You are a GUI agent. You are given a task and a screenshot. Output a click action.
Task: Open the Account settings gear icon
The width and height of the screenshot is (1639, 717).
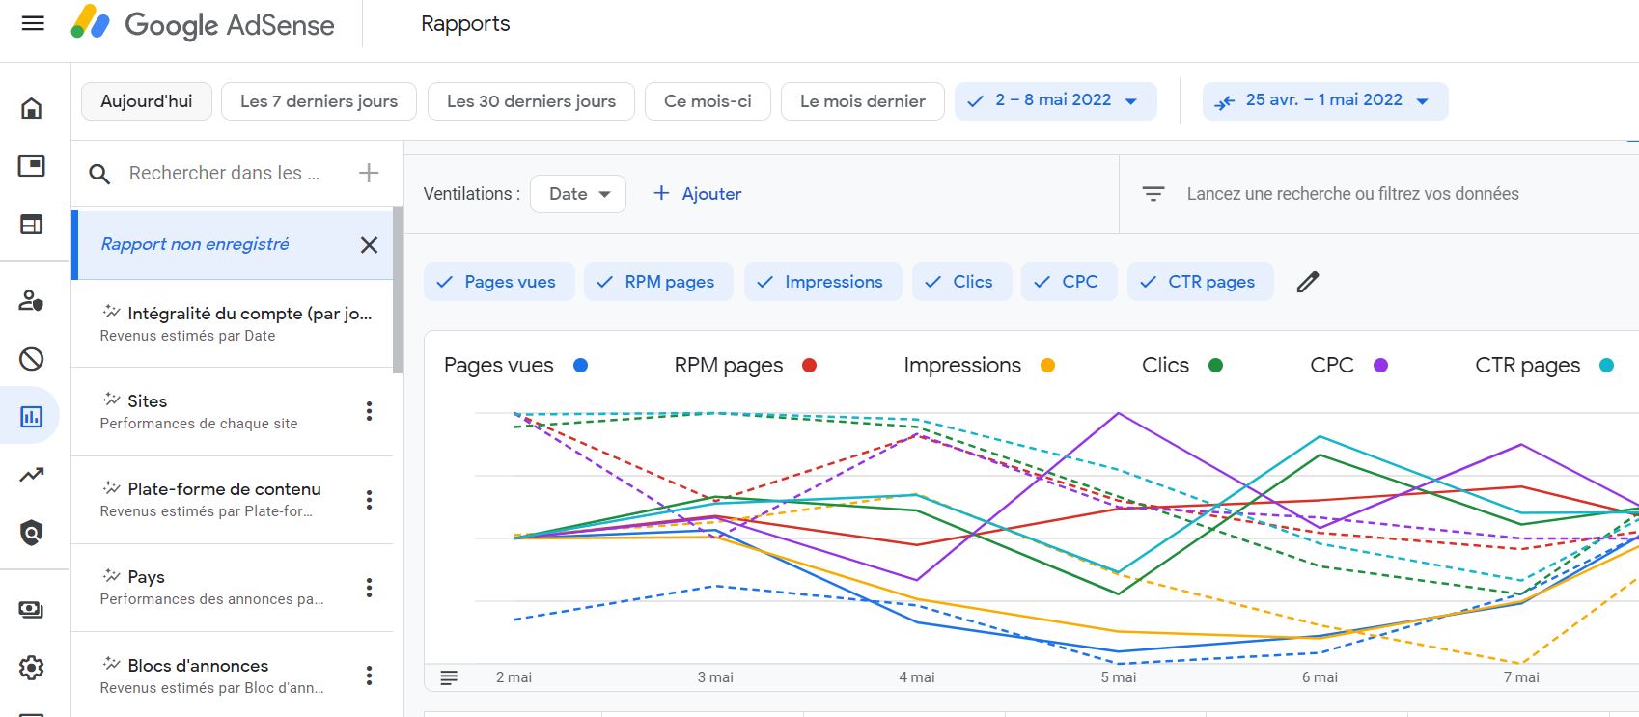32,667
